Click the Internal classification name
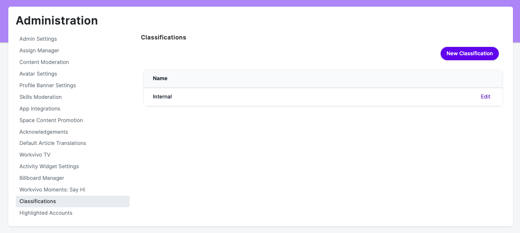This screenshot has height=233, width=520. point(162,97)
